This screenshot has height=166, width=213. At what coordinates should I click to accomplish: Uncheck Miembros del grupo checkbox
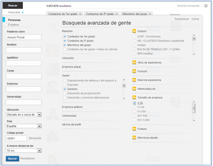click(65, 45)
